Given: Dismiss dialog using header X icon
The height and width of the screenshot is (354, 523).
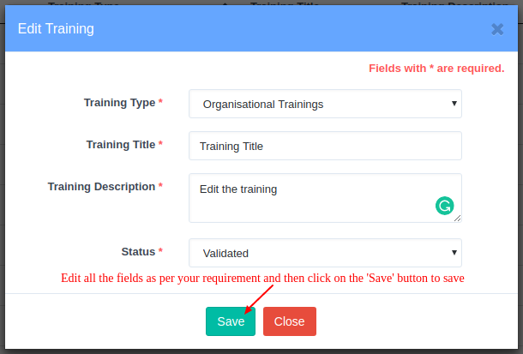Looking at the screenshot, I should [x=497, y=29].
